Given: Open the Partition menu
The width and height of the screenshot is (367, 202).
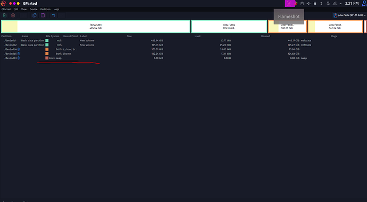Looking at the screenshot, I should pyautogui.click(x=45, y=10).
